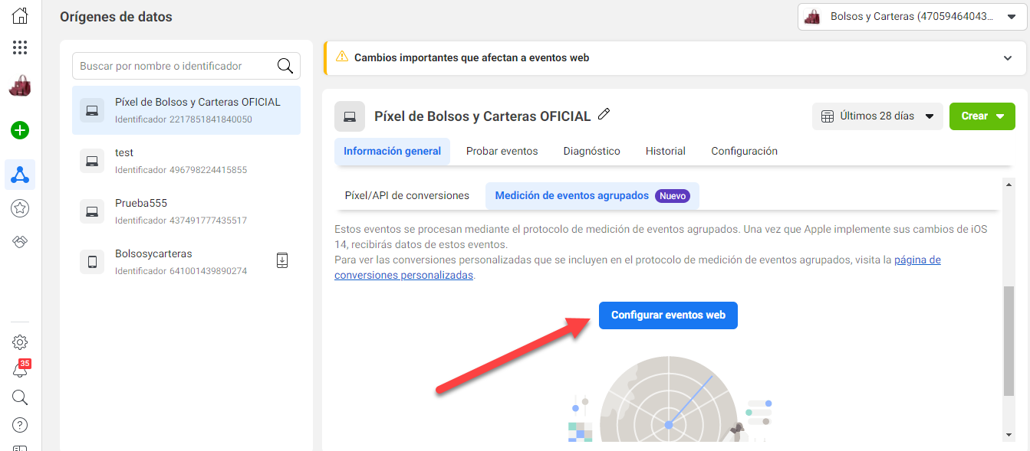
Task: Open the data sources triangle icon
Action: tap(20, 175)
